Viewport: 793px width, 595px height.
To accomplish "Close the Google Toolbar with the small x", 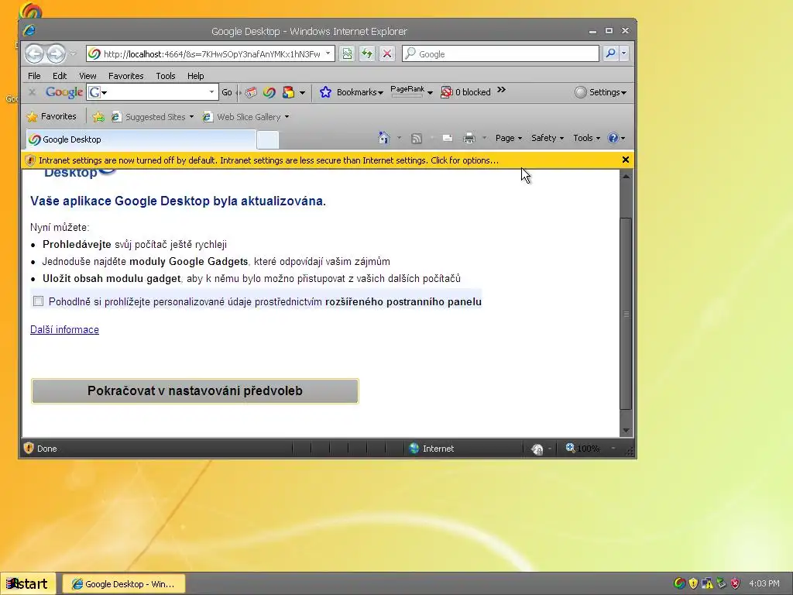I will coord(32,92).
